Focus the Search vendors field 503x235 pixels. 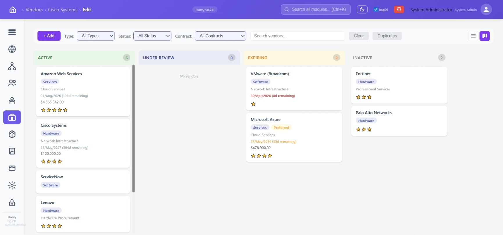[298, 36]
